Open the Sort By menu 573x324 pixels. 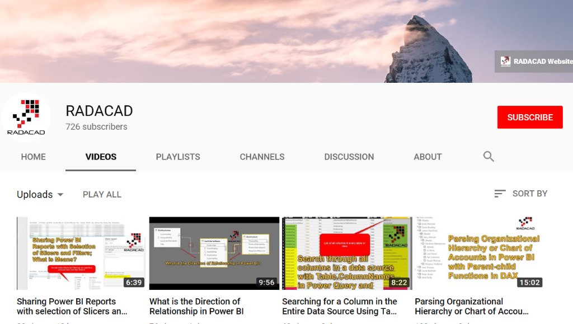click(521, 194)
